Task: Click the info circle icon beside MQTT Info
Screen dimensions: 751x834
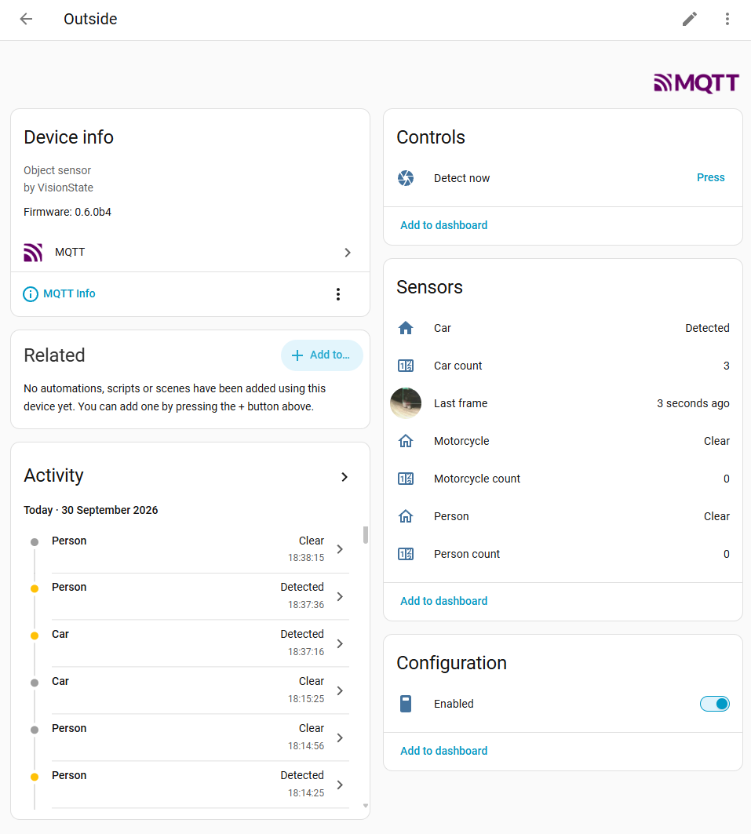Action: pyautogui.click(x=31, y=293)
